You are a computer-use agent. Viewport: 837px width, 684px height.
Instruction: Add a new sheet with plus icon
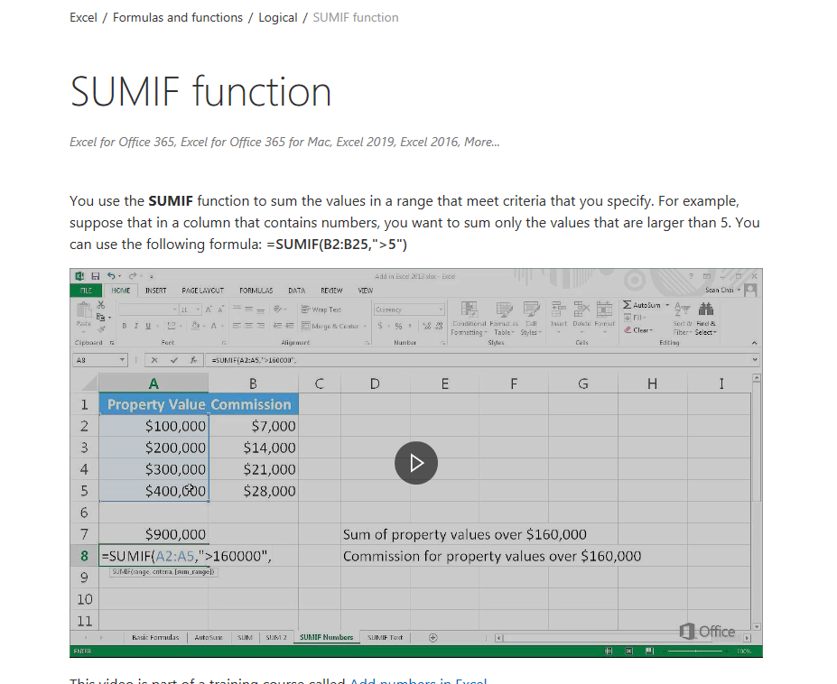[432, 638]
